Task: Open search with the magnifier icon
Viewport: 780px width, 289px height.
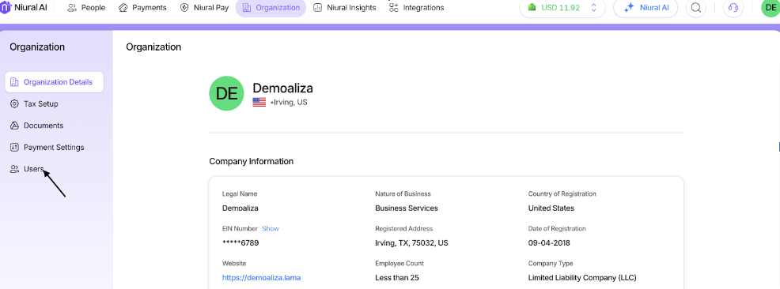Action: pyautogui.click(x=696, y=7)
